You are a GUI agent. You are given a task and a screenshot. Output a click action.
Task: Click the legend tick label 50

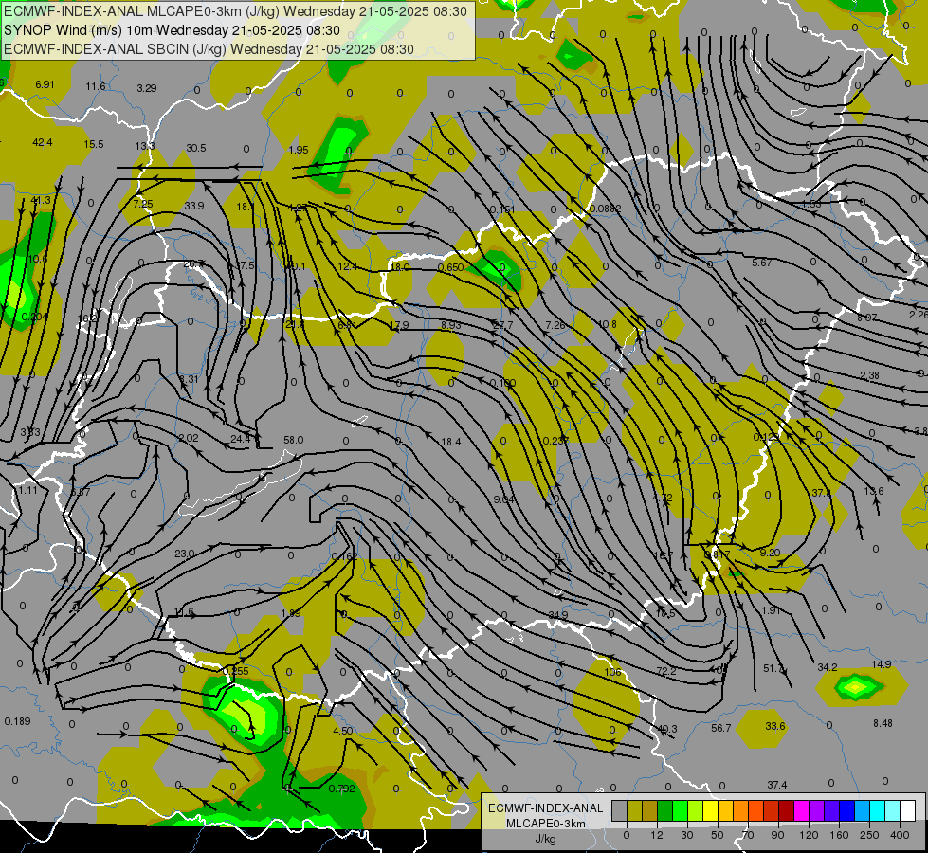[x=717, y=835]
